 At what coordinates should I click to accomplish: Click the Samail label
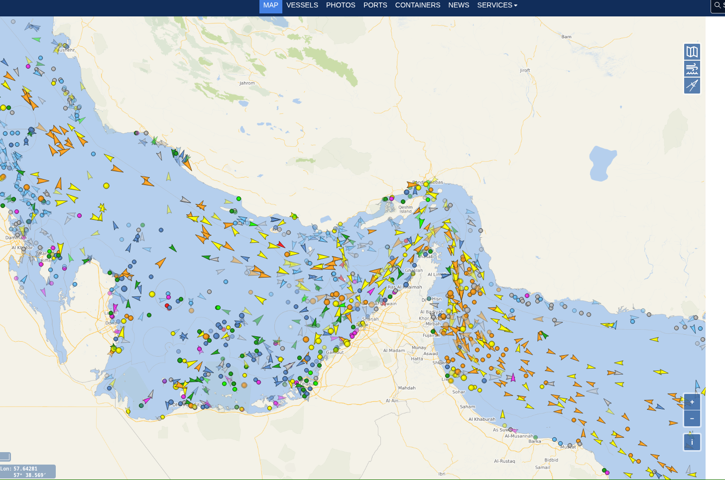point(542,468)
